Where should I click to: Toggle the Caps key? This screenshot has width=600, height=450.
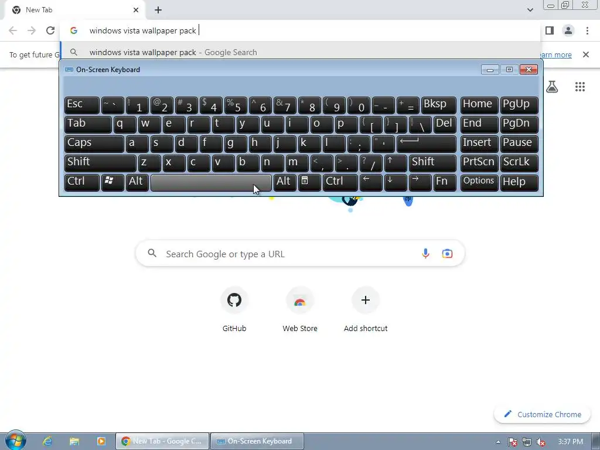(x=94, y=144)
